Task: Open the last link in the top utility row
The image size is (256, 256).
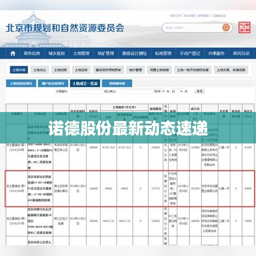Action: click(x=219, y=15)
